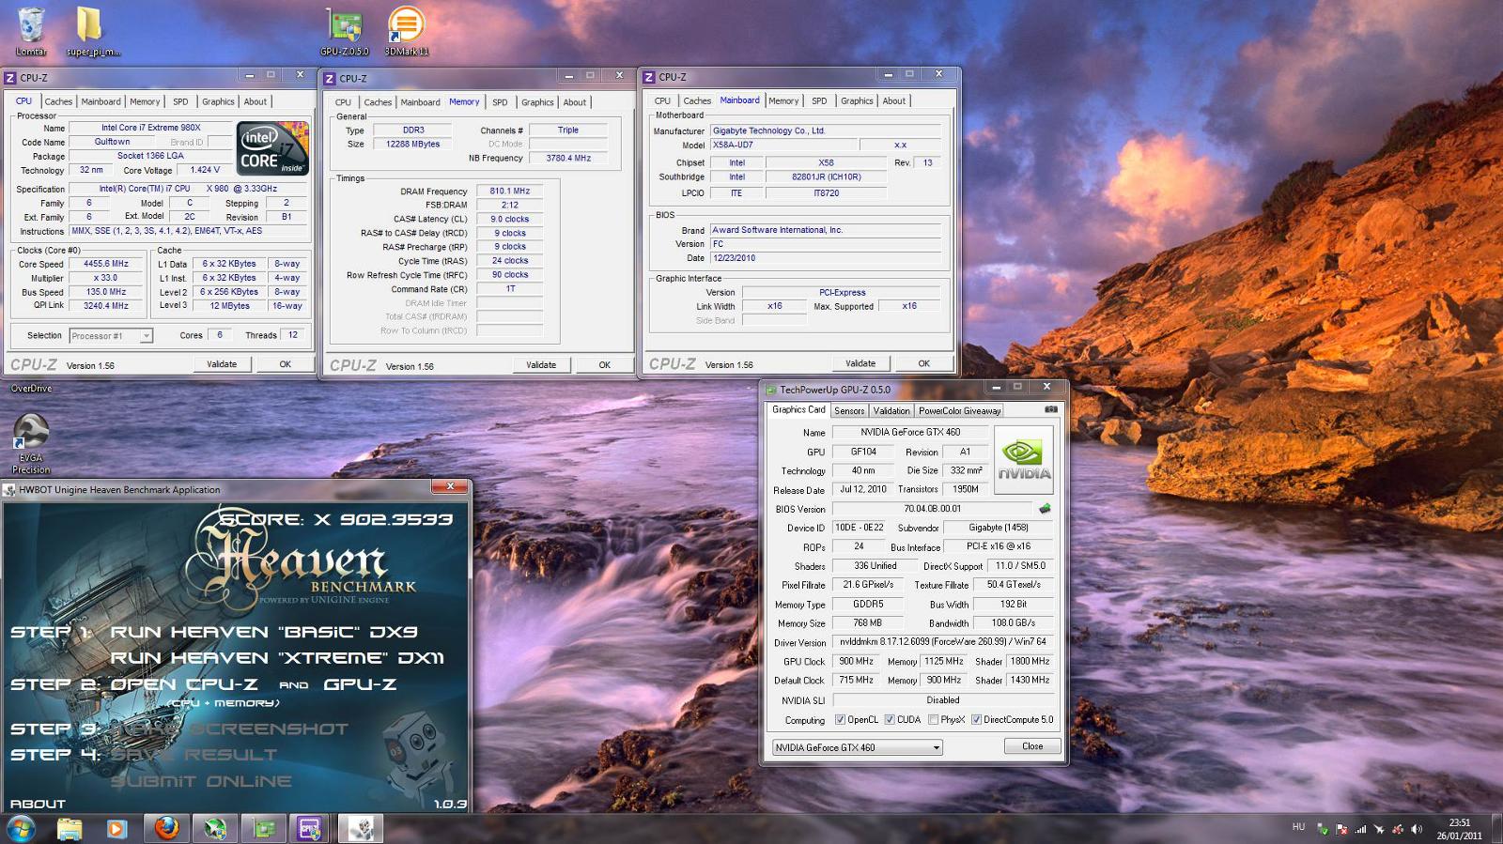Click the Heaven score X 902.3533

[x=336, y=519]
